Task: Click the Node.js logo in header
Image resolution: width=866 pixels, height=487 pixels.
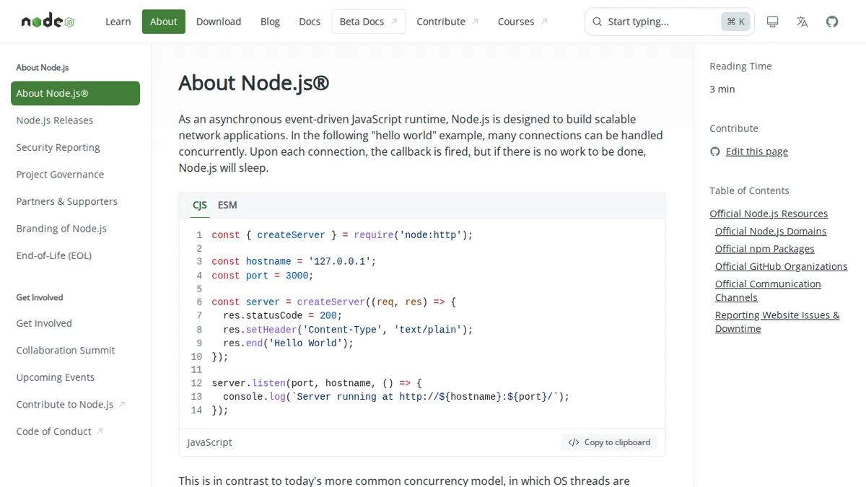Action: 48,22
